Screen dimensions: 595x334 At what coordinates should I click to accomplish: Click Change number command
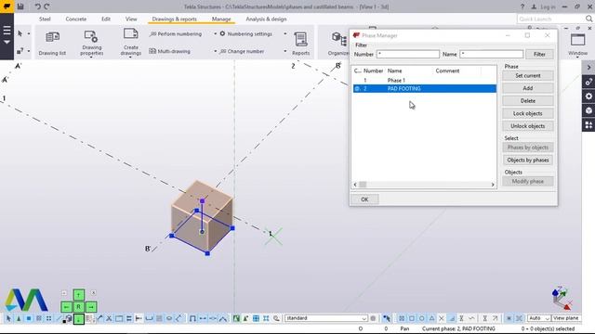point(242,51)
